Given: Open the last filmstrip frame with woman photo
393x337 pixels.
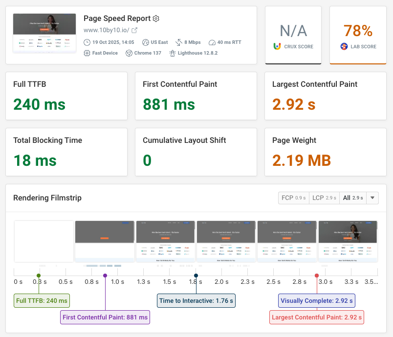Looking at the screenshot, I should tap(348, 241).
